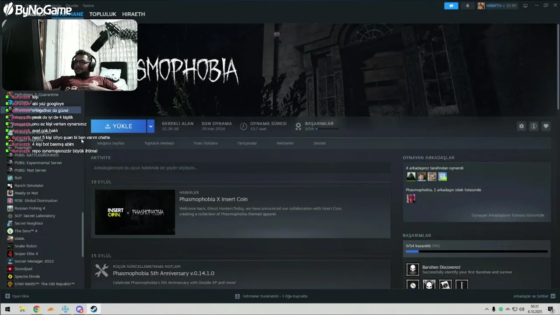The image size is (560, 315).
Task: Click the wishlist friend avatar
Action: pos(411,198)
